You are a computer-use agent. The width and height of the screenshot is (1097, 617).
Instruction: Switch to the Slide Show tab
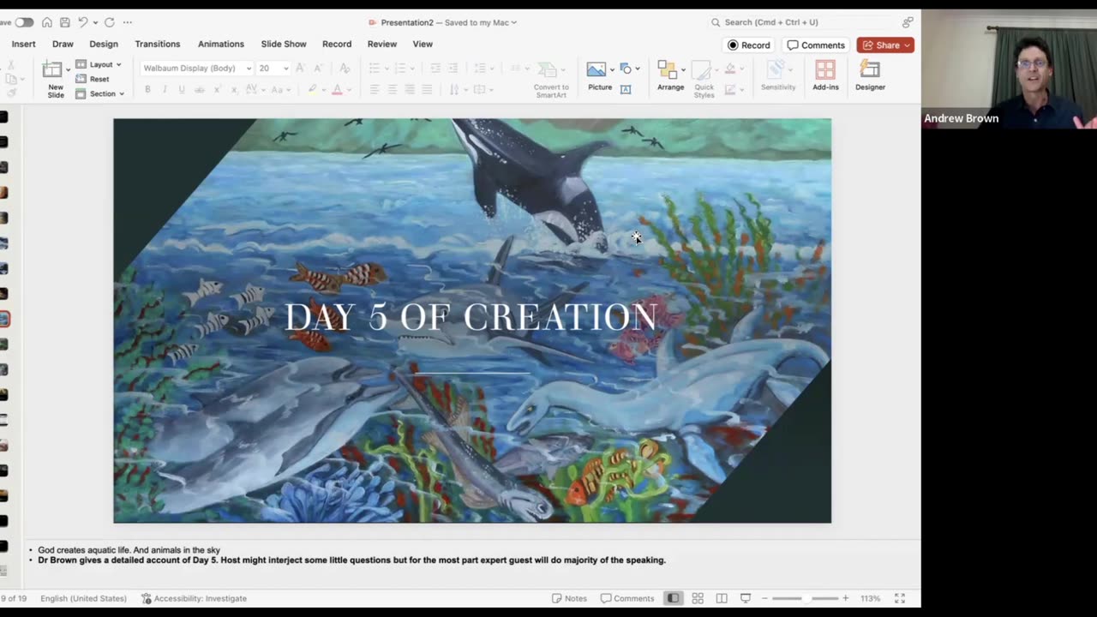tap(284, 44)
